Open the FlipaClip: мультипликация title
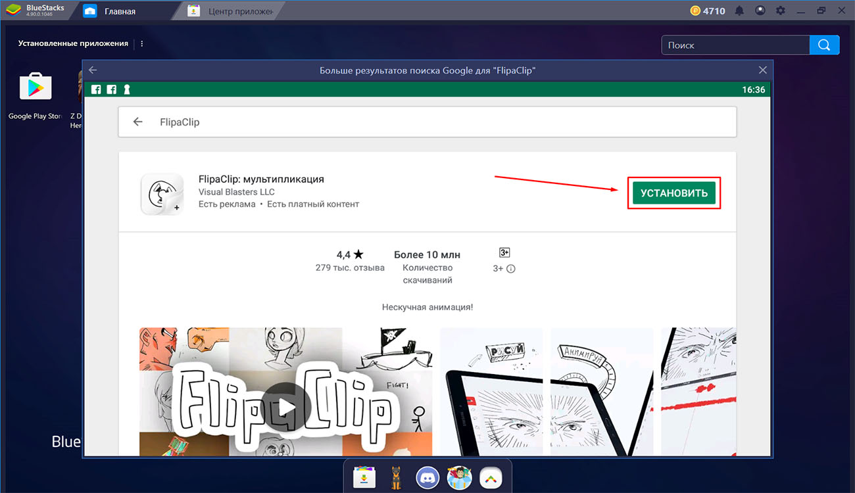 [x=261, y=179]
